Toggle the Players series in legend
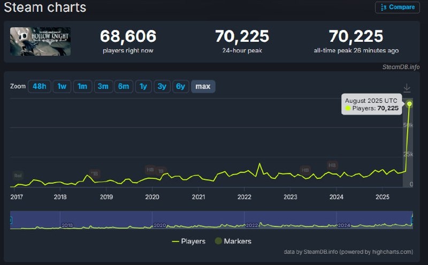The image size is (428, 265). pos(189,241)
